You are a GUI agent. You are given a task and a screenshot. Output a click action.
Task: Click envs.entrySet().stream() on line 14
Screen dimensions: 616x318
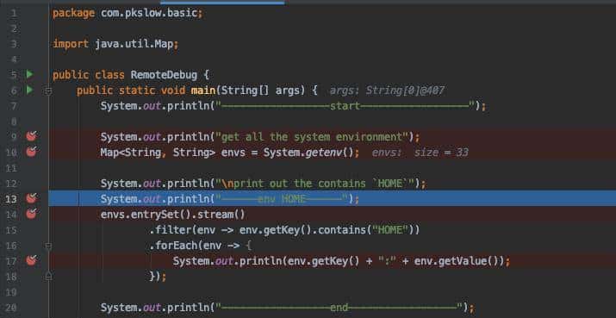(173, 215)
